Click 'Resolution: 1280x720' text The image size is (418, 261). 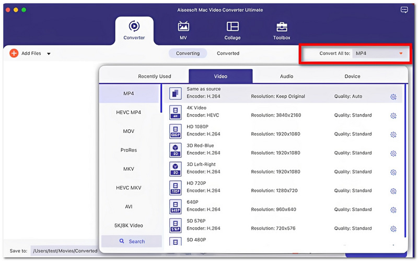point(274,191)
